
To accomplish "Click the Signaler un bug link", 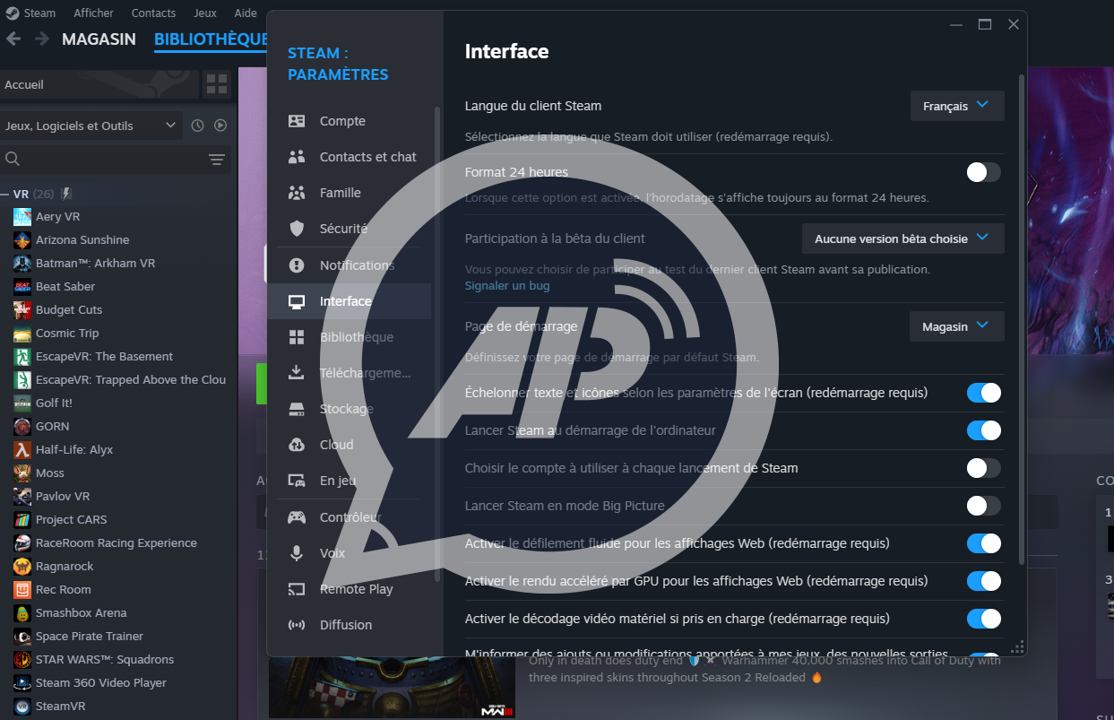I will [x=506, y=284].
